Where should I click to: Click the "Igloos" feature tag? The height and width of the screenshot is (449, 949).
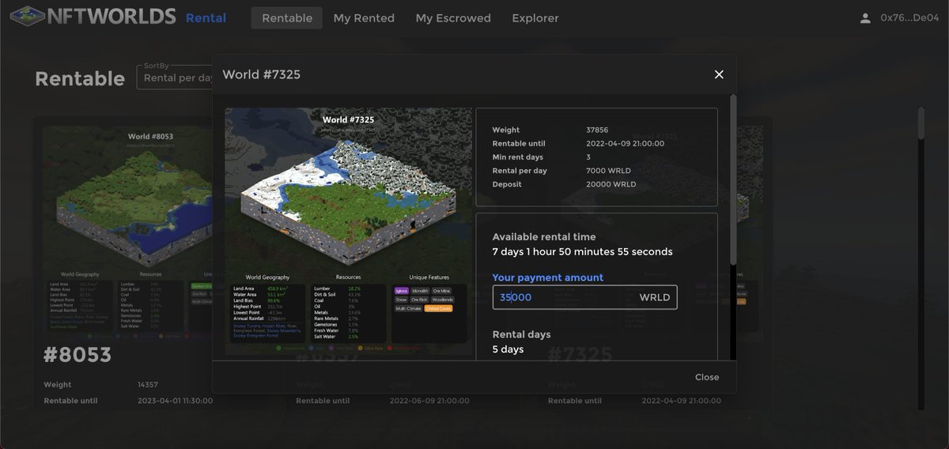click(401, 291)
